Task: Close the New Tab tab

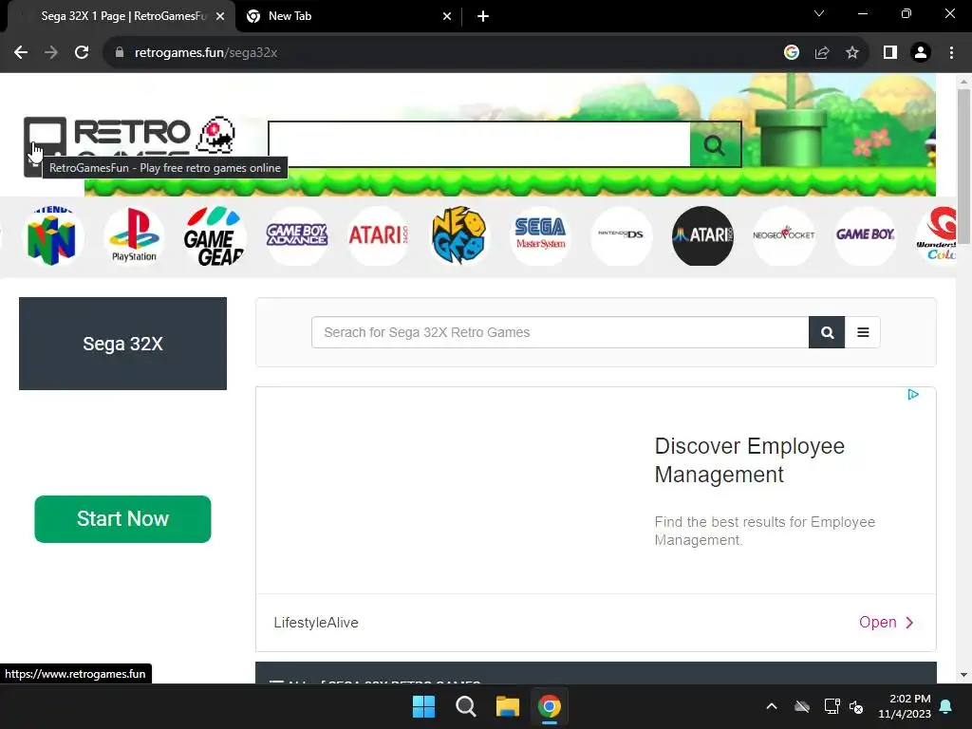Action: (x=447, y=17)
